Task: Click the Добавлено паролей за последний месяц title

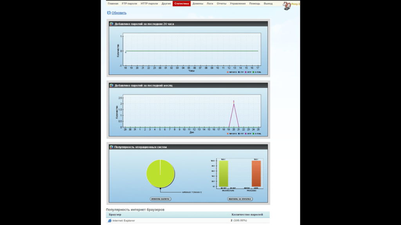Action: tap(143, 86)
